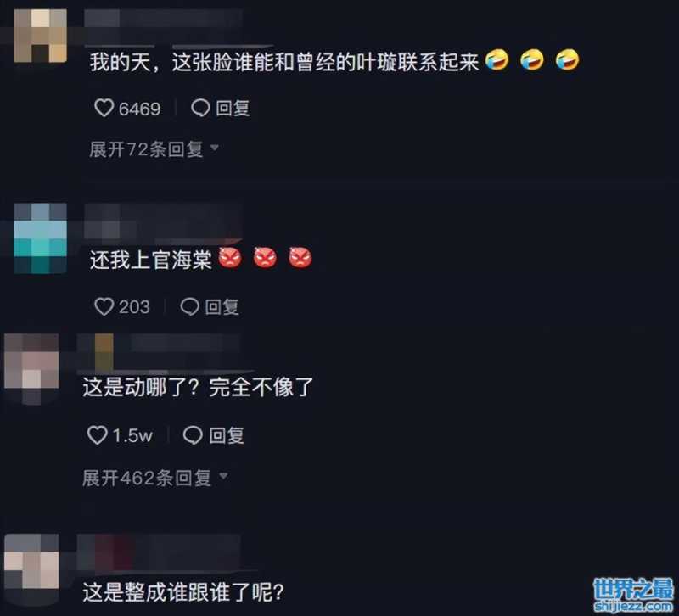The height and width of the screenshot is (616, 679).
Task: Like the comment showing 1.5w likes
Action: [x=97, y=434]
